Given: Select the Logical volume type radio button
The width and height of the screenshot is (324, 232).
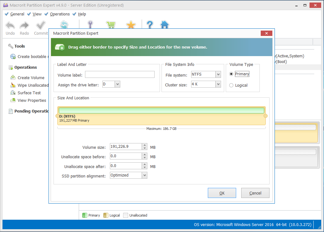Looking at the screenshot, I should [231, 85].
